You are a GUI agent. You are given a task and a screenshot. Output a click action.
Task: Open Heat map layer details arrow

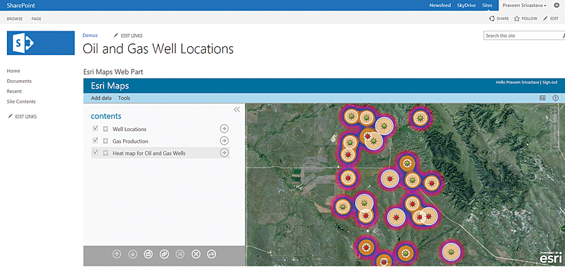tap(224, 153)
